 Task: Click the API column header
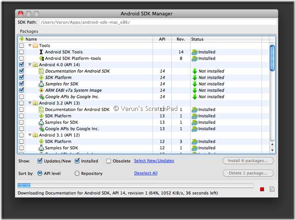pyautogui.click(x=162, y=39)
